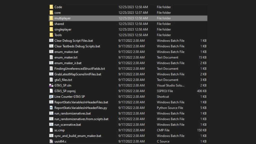Select the core folder icon
This screenshot has height=144, width=256.
[51, 12]
